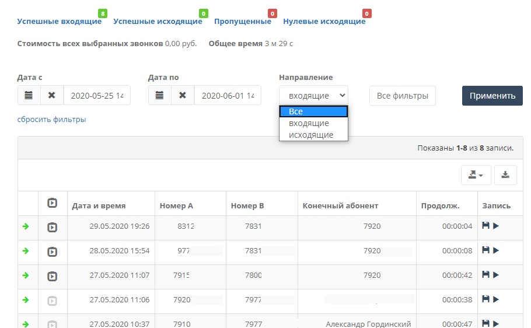The image size is (531, 328).
Task: Click the Запись column header
Action: [496, 205]
